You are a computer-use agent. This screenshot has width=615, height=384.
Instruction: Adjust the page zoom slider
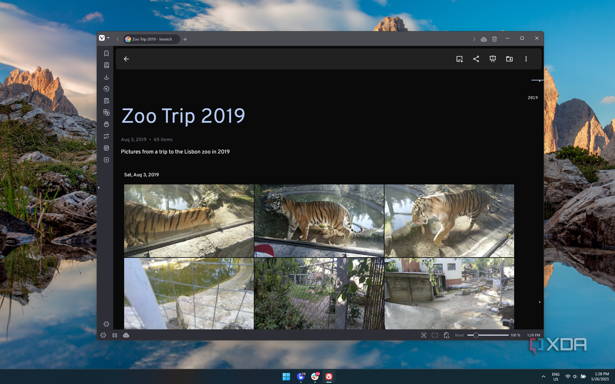point(488,335)
